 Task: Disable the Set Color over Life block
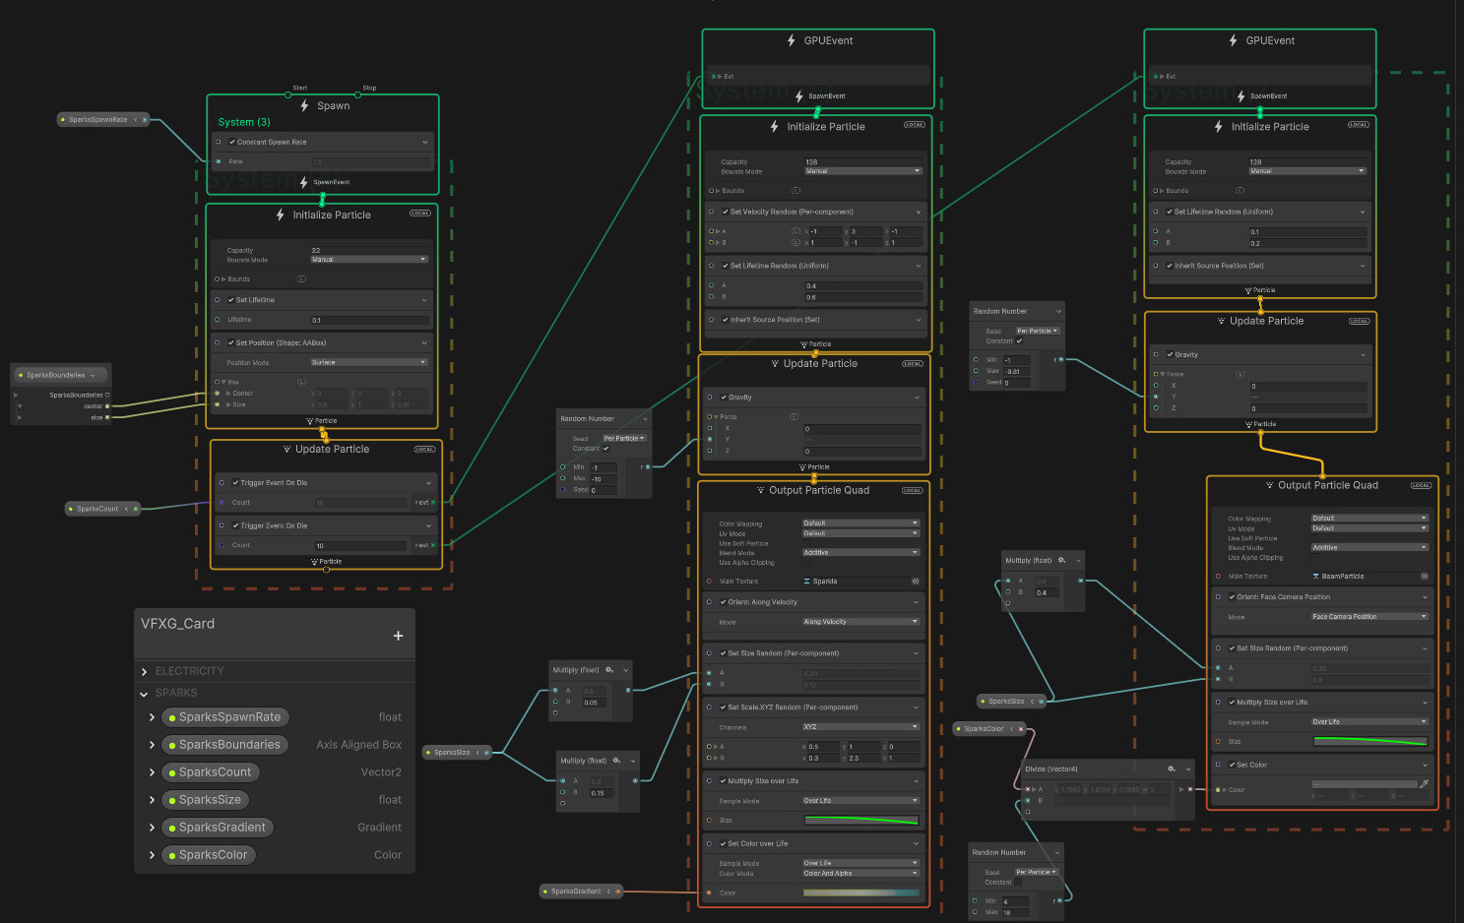tap(724, 844)
